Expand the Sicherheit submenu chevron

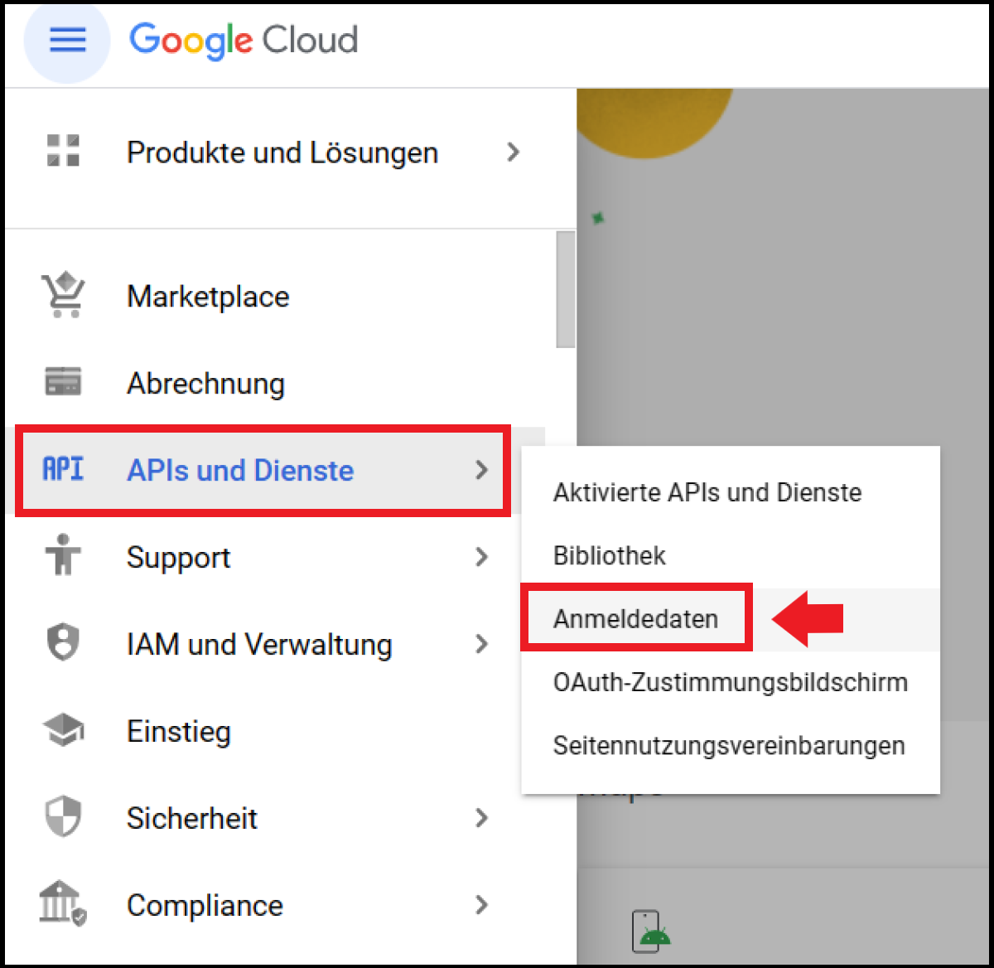point(482,818)
